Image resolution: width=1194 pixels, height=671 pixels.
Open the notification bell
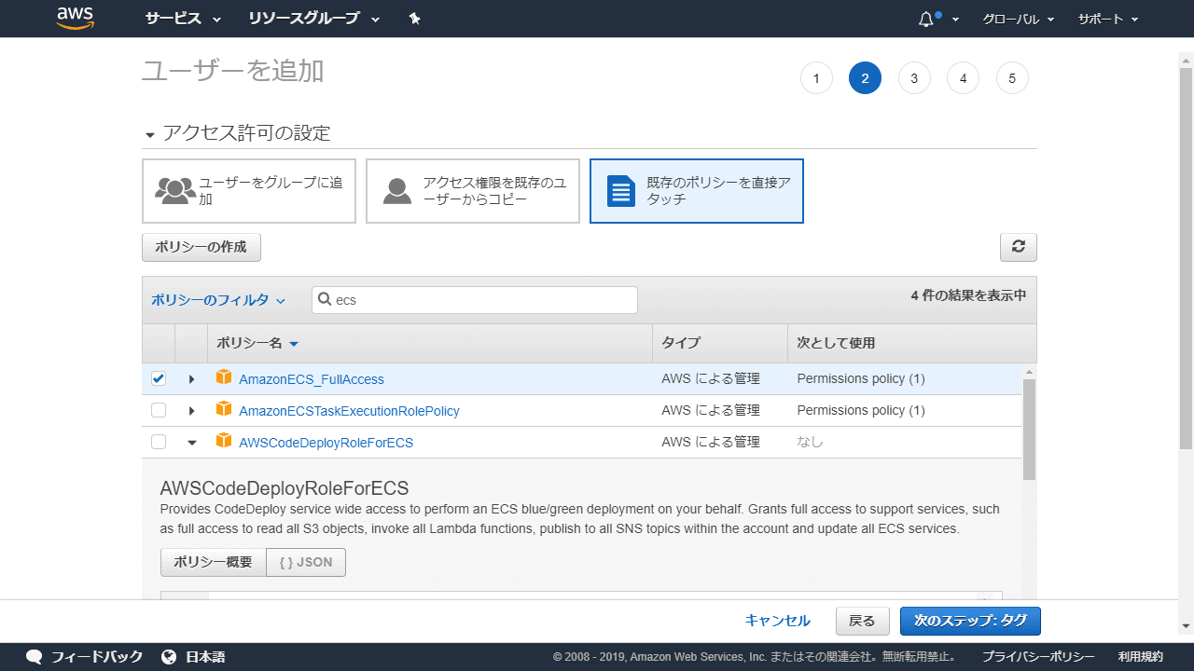[x=925, y=18]
